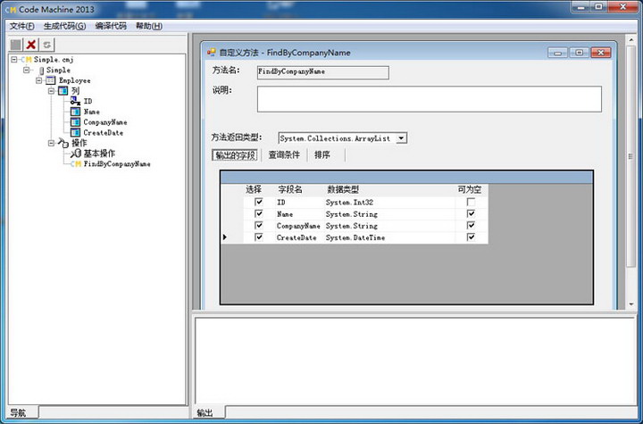Click the right panel scroll up arrow
The width and height of the screenshot is (643, 424).
click(x=631, y=39)
